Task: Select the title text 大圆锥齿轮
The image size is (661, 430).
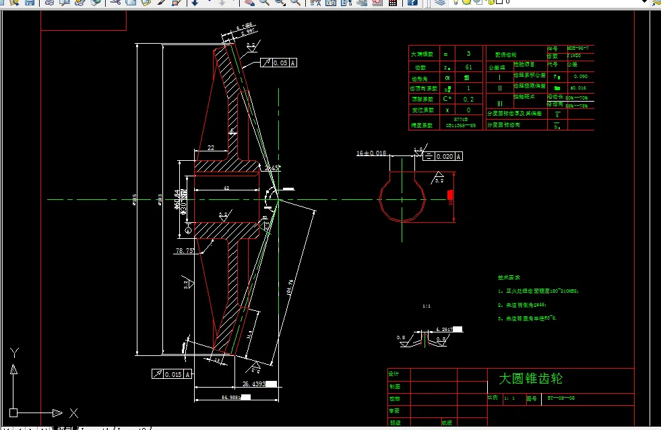Action: coord(530,378)
